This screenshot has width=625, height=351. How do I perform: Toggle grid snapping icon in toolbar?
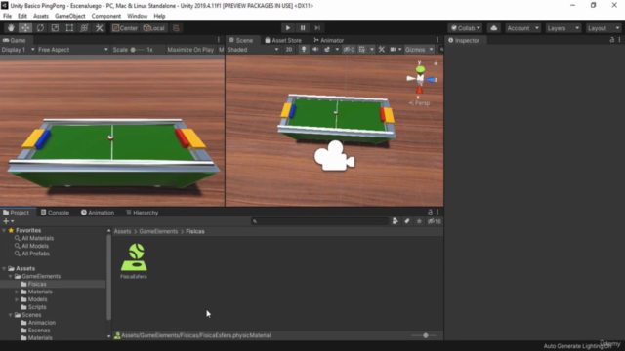click(x=176, y=28)
